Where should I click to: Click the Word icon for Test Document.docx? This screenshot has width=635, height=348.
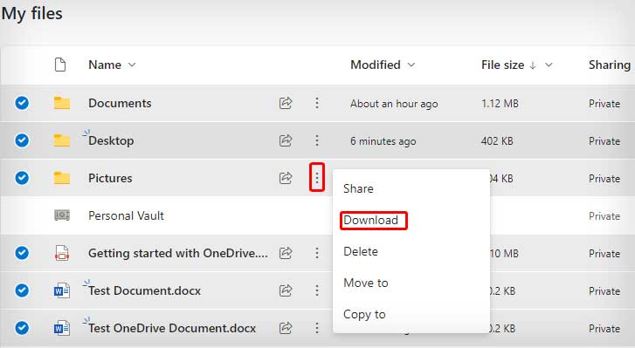62,290
